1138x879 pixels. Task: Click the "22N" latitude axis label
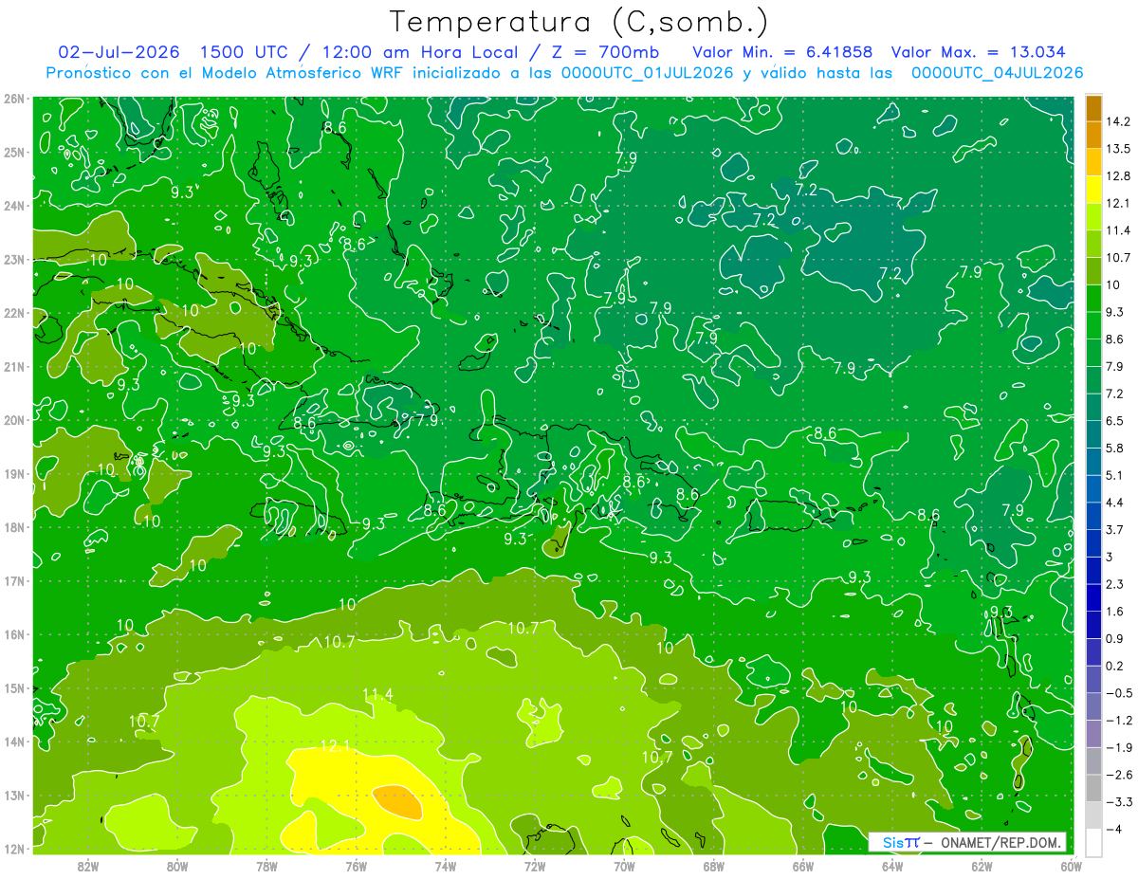[14, 313]
